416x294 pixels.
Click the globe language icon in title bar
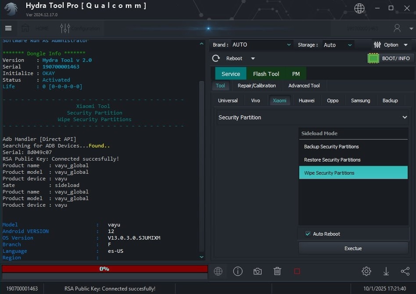pyautogui.click(x=359, y=8)
